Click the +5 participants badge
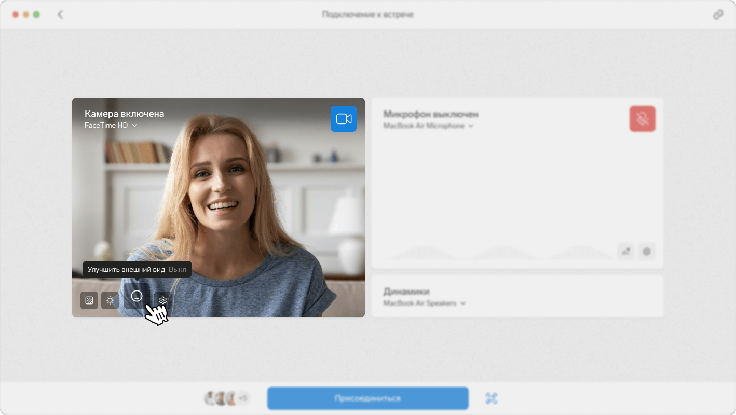Viewport: 736px width, 415px height. 243,398
